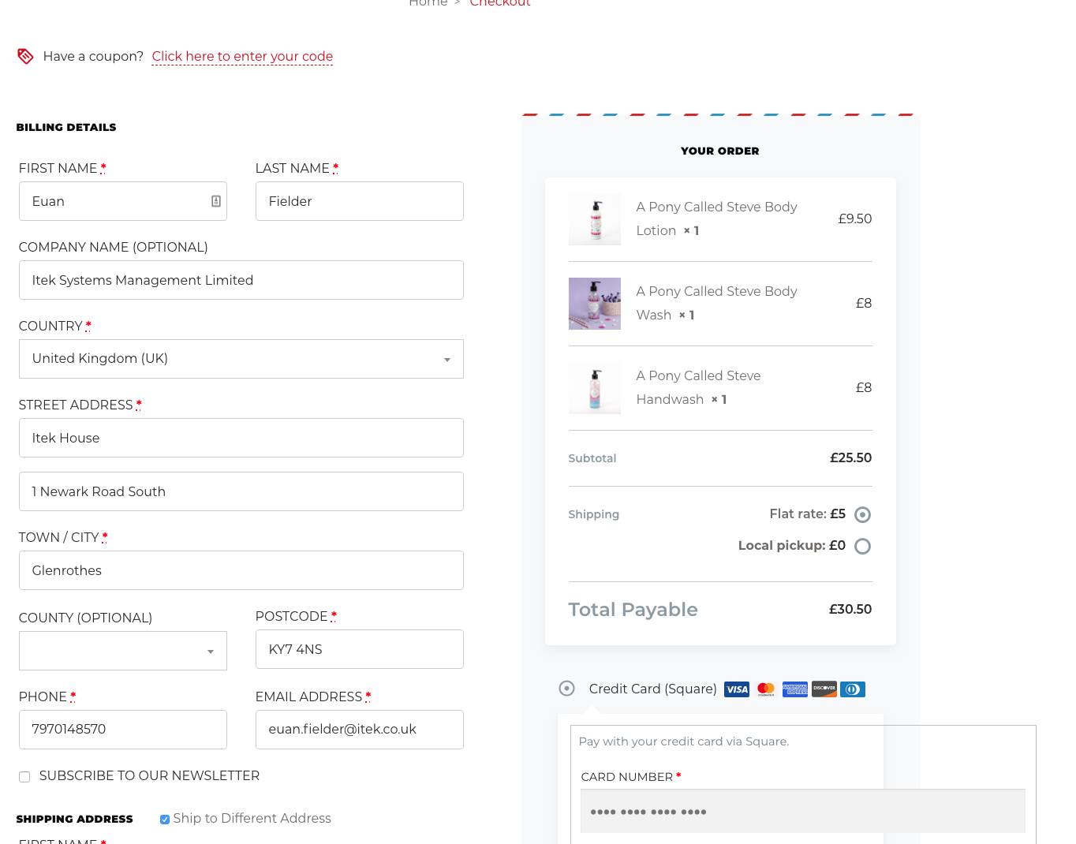This screenshot has width=1076, height=844.
Task: Click the Flat rate: £5 label
Action: pyautogui.click(x=808, y=513)
